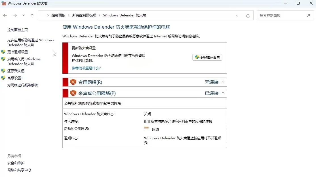
Task: Click the back navigation arrow
Action: (5, 16)
